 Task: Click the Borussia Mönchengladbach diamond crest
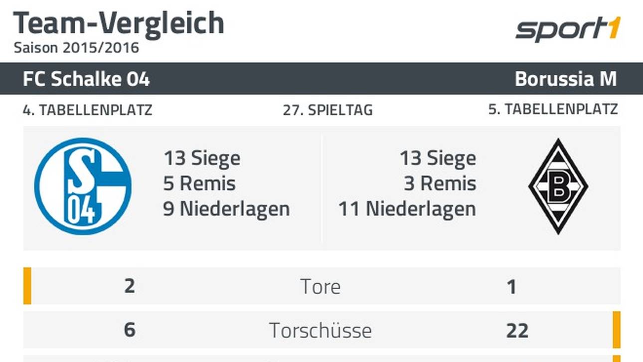pyautogui.click(x=558, y=186)
